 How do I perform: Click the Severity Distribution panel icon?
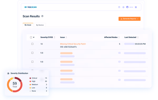[8, 73]
